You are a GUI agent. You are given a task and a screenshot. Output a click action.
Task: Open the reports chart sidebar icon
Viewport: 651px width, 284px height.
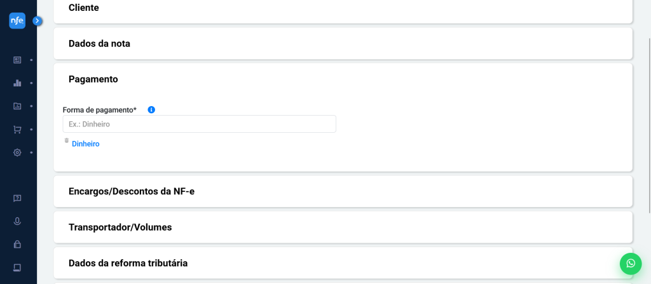17,106
